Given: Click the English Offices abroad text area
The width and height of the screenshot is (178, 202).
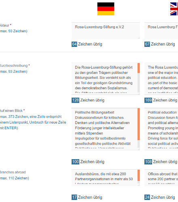Looking at the screenshot, I should point(161,178).
